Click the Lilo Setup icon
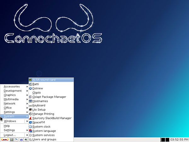189x142 pixels. pyautogui.click(x=31, y=109)
